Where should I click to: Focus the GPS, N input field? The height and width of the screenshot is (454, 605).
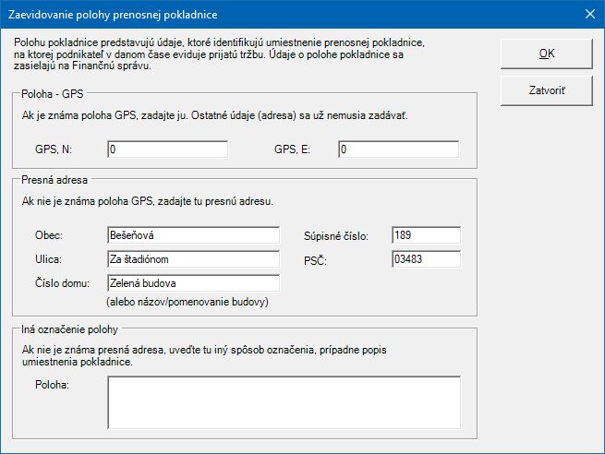click(167, 149)
